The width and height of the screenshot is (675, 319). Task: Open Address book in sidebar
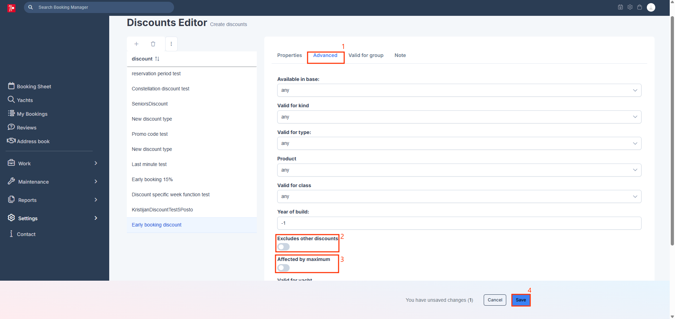click(x=33, y=141)
